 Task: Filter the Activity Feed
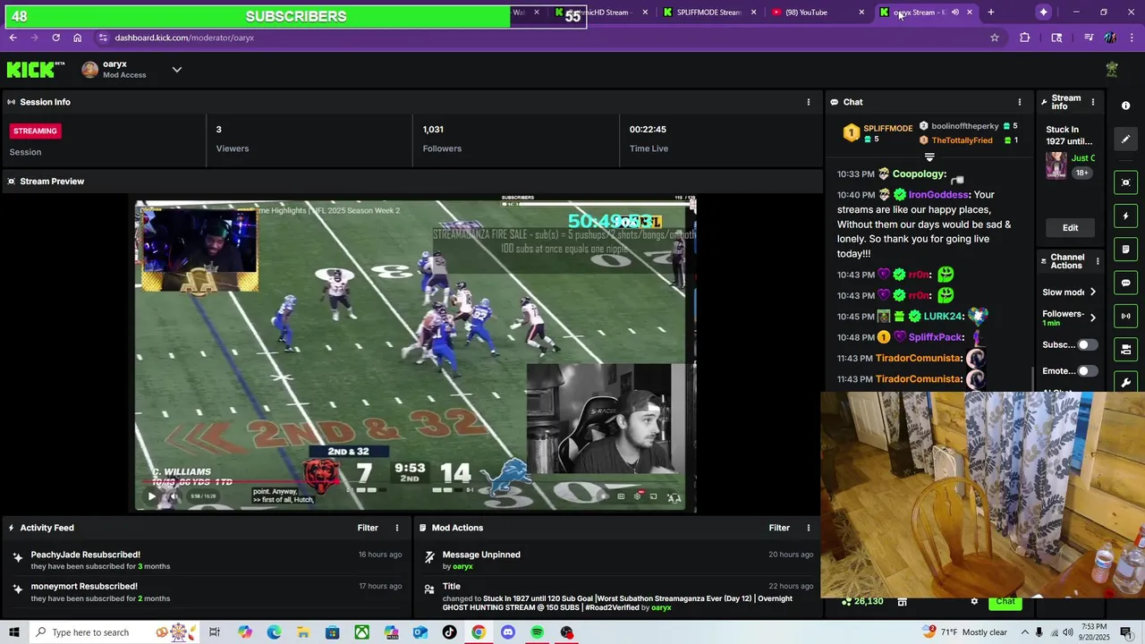point(368,528)
